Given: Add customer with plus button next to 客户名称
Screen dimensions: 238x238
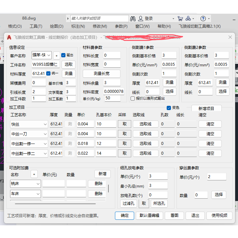Looking at the screenshot, I should point(56,56).
